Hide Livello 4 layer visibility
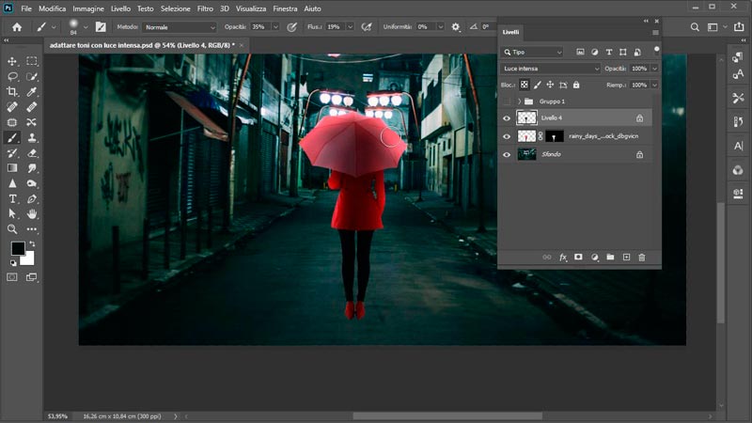The height and width of the screenshot is (423, 752). point(507,118)
